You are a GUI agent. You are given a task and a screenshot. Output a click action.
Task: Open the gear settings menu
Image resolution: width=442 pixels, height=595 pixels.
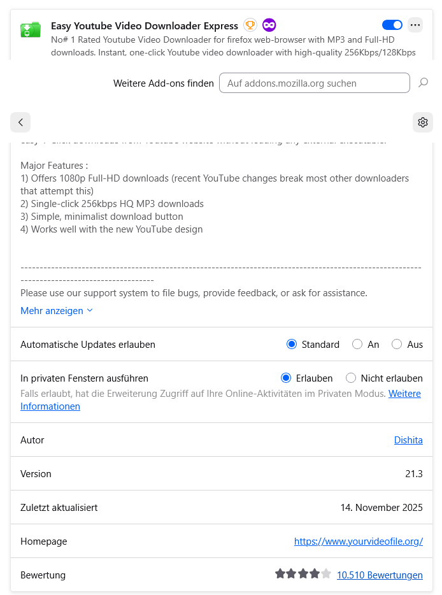pos(422,122)
